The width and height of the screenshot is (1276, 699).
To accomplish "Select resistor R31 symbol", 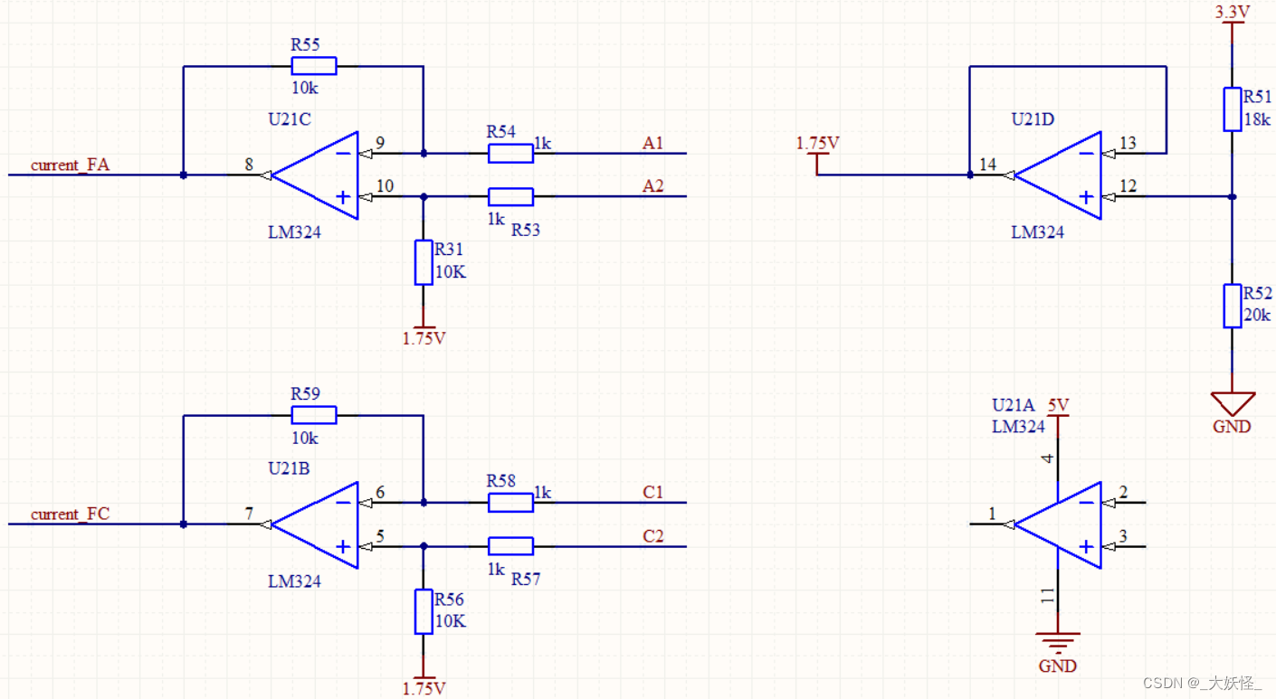I will 424,262.
